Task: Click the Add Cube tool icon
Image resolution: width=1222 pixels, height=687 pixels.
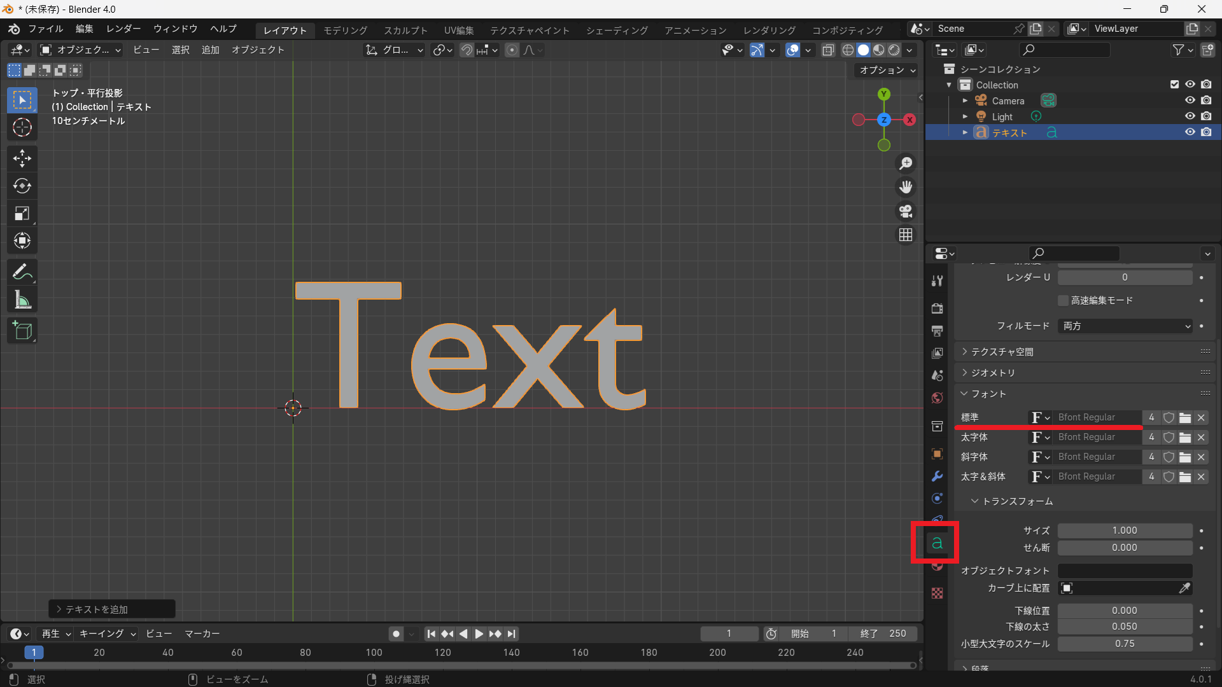Action: coord(22,330)
